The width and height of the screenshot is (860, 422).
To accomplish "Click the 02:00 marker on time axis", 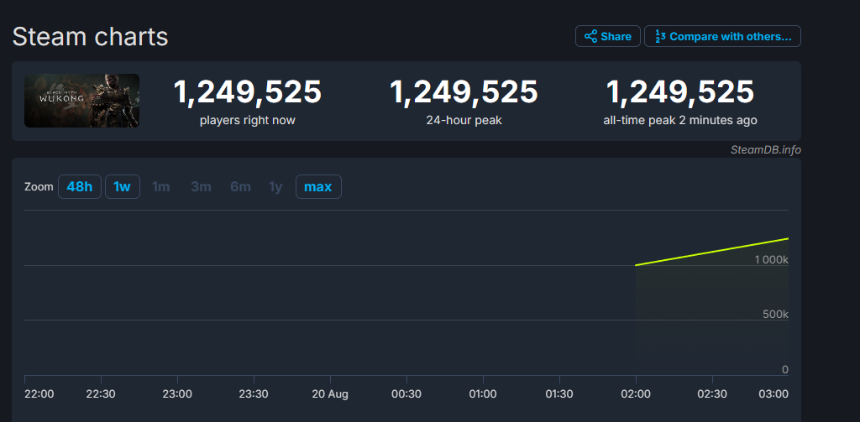I will click(636, 393).
